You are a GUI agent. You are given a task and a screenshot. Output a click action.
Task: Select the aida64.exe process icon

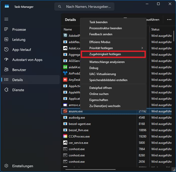(x=65, y=67)
